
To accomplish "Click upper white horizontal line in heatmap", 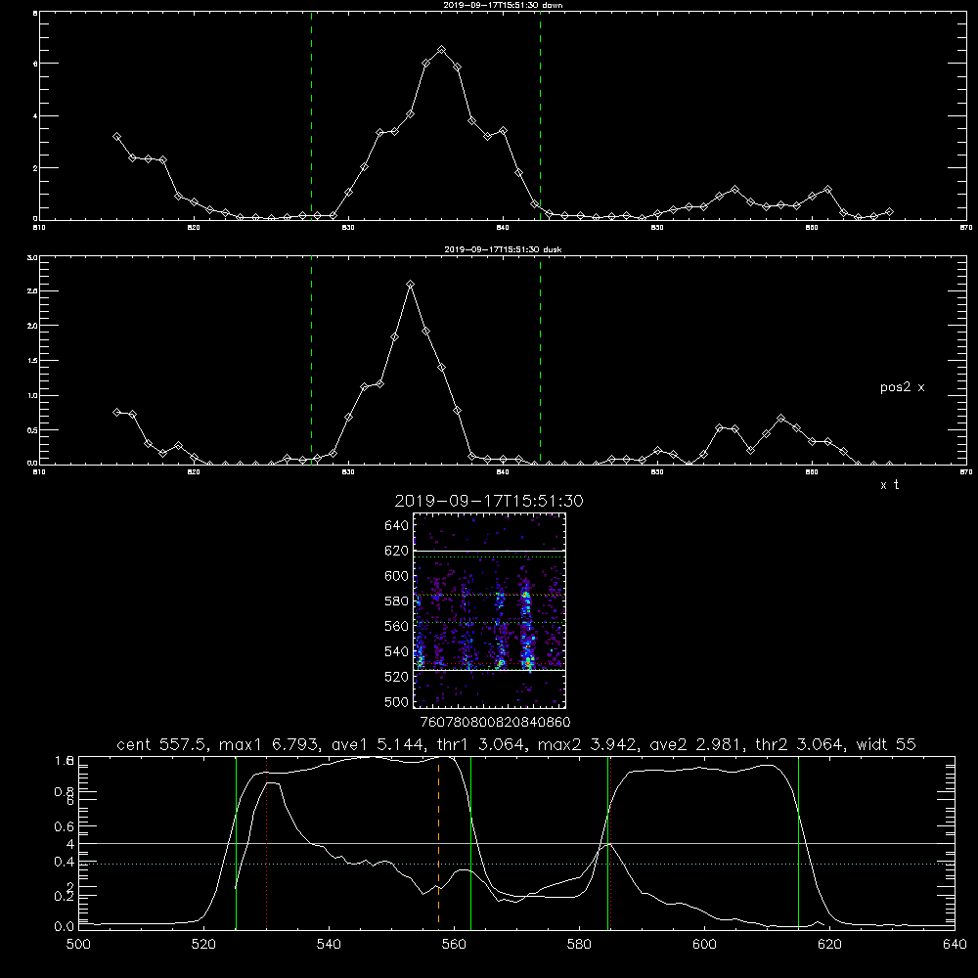I will (490, 551).
